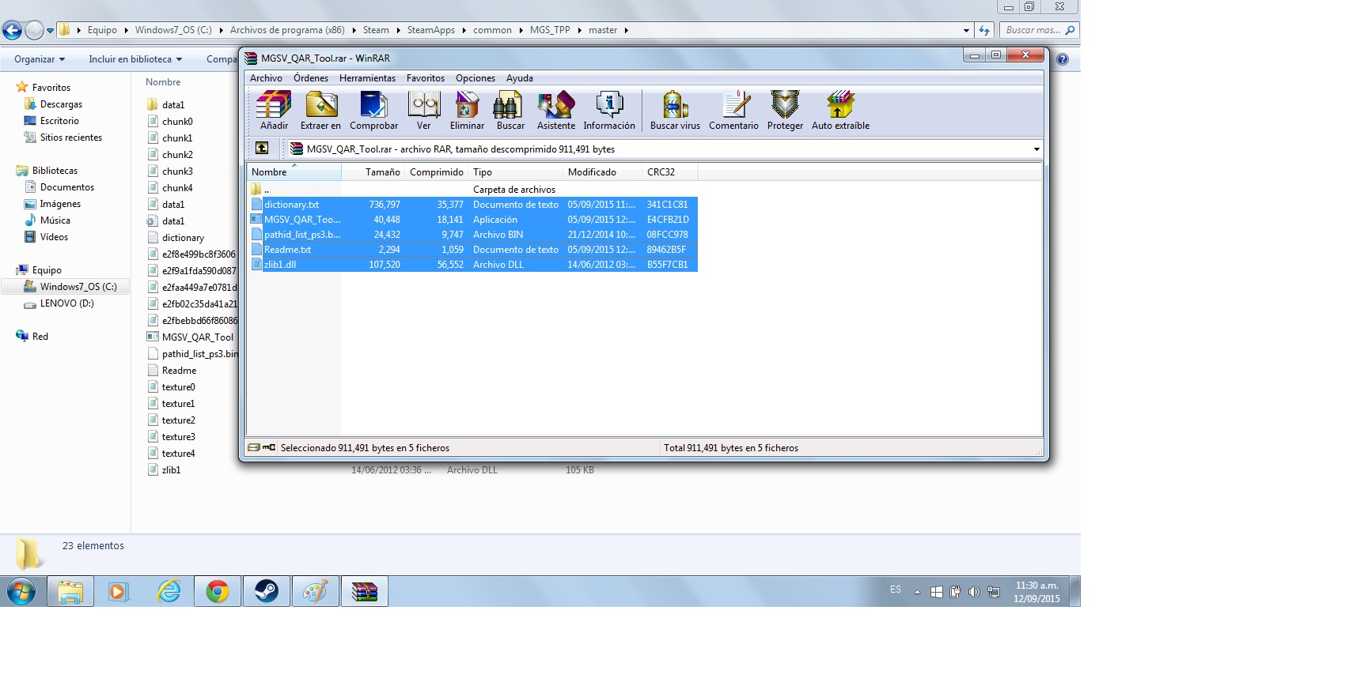
Task: Select MGSV_QAR_Tool application in Explorer
Action: [x=197, y=337]
